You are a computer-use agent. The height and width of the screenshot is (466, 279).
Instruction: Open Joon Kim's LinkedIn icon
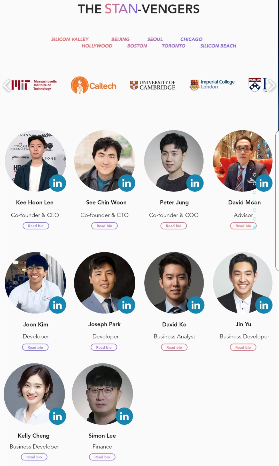[x=57, y=305]
